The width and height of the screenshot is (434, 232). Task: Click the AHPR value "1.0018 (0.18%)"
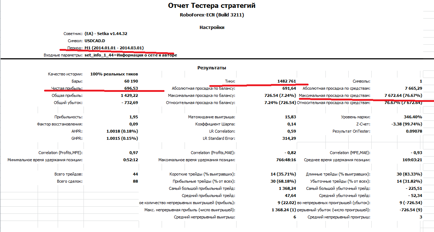coord(122,131)
